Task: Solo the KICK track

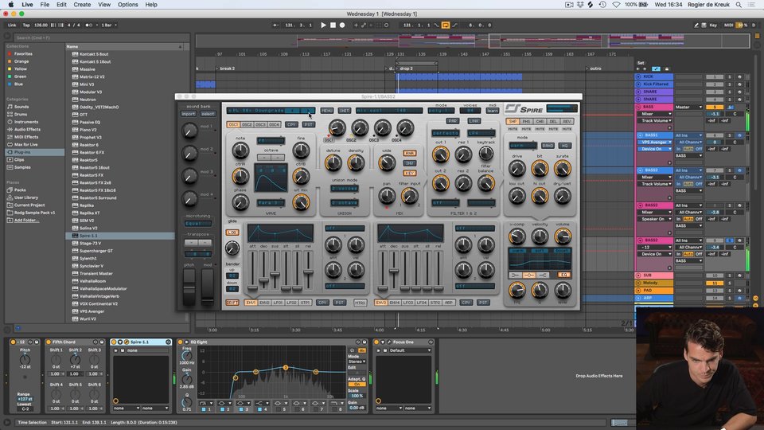Action: 730,76
